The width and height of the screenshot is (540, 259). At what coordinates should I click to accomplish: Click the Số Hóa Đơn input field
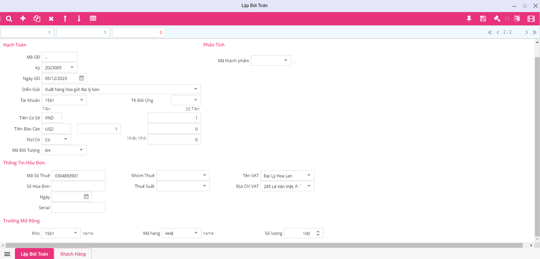coord(78,186)
